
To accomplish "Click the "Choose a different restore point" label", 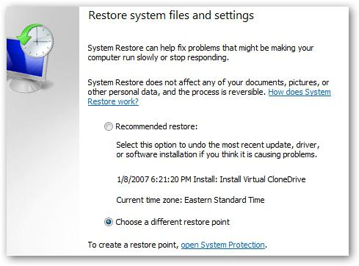I will pyautogui.click(x=173, y=222).
